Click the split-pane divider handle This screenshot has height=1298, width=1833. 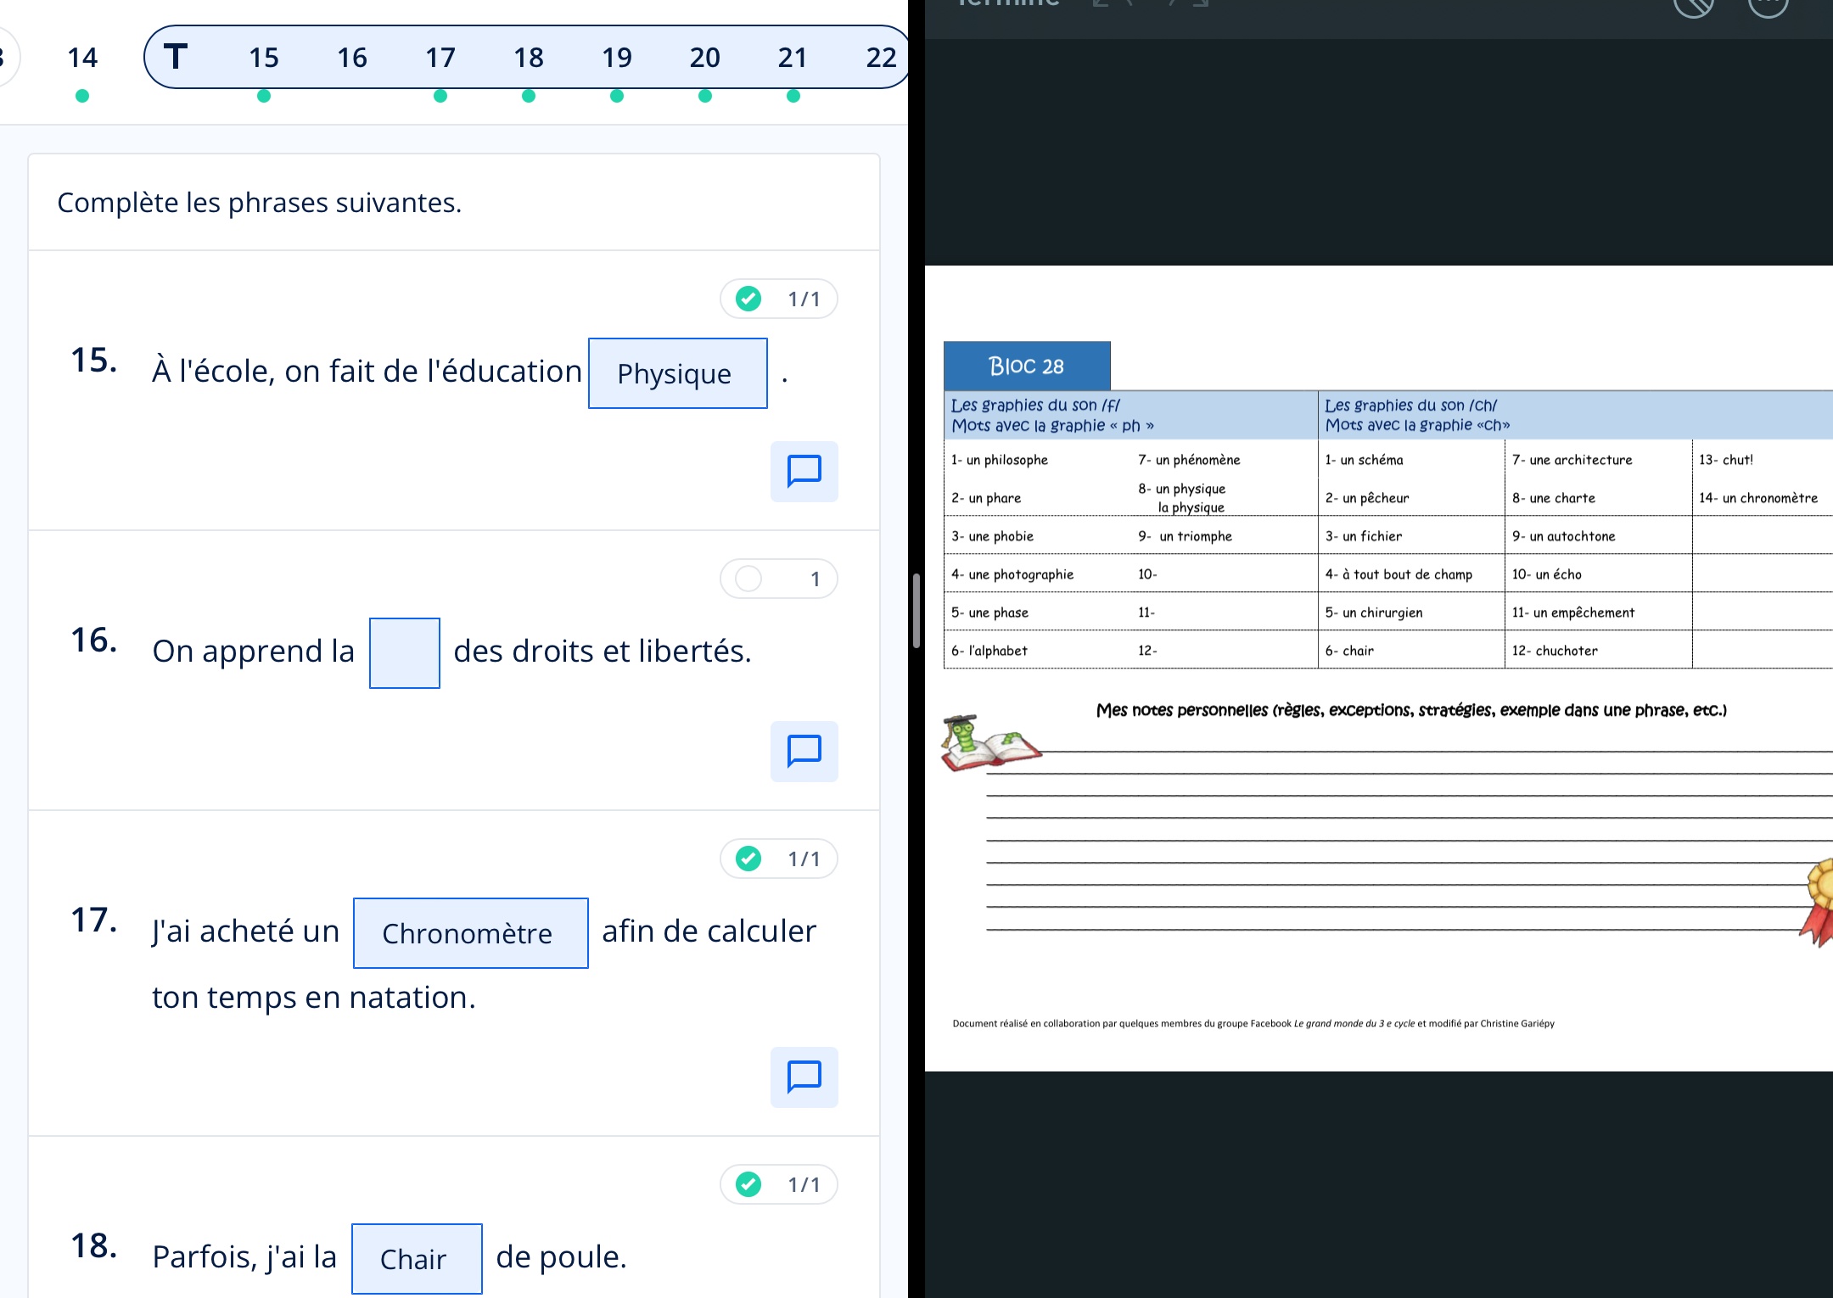pos(916,611)
